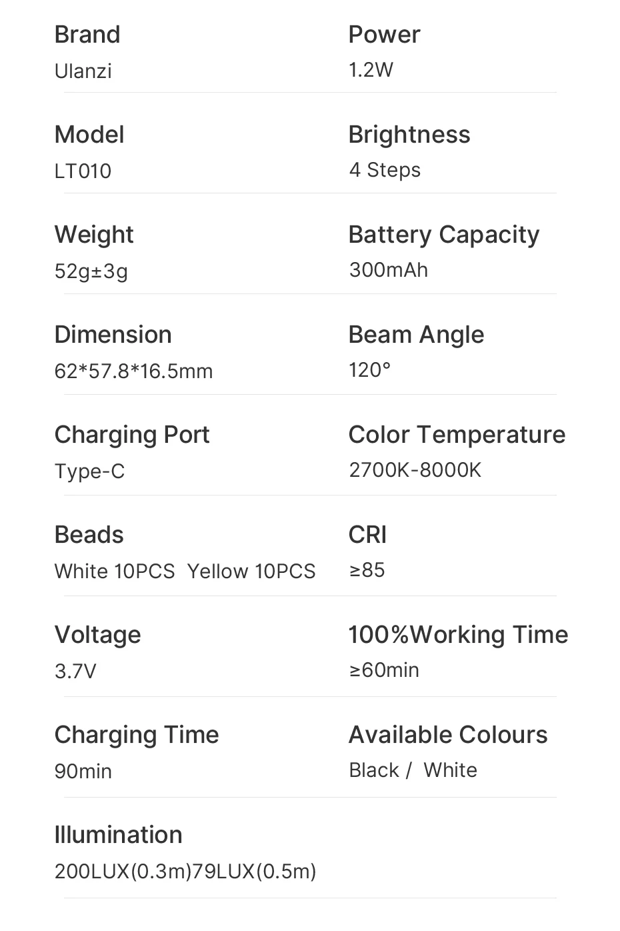Select the 120° beam angle value

tap(369, 369)
